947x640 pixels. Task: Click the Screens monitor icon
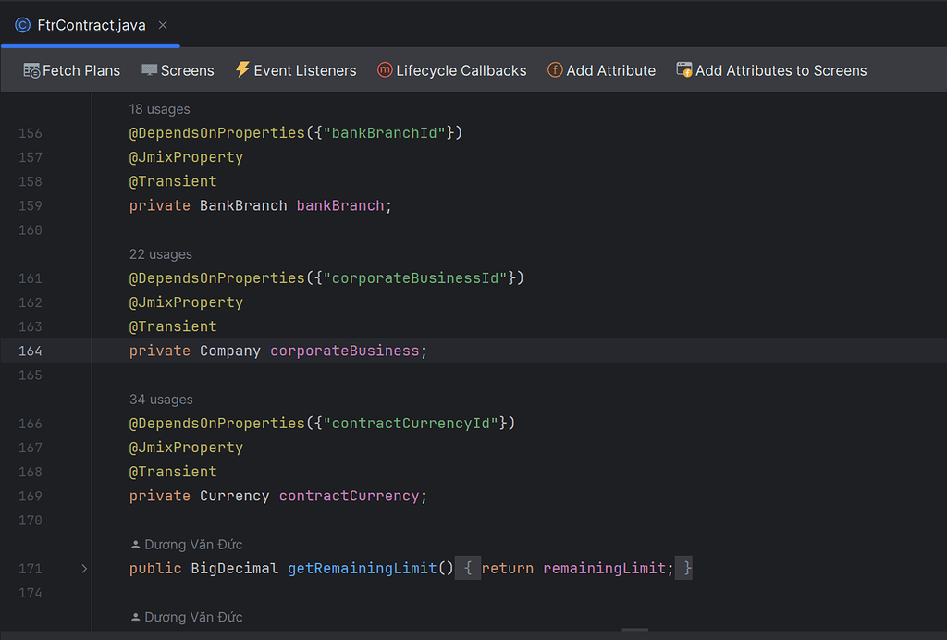[x=149, y=70]
